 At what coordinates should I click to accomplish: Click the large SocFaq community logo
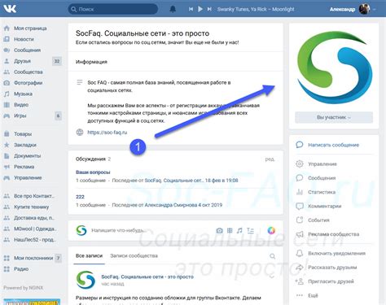(x=334, y=68)
